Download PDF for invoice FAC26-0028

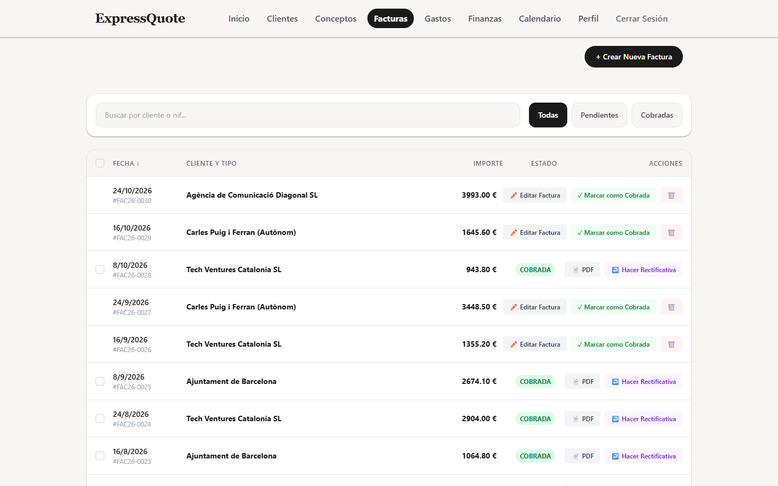582,269
